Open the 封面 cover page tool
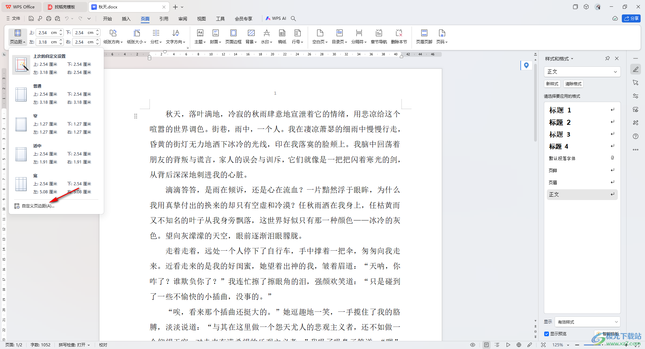The image size is (645, 349). click(216, 37)
